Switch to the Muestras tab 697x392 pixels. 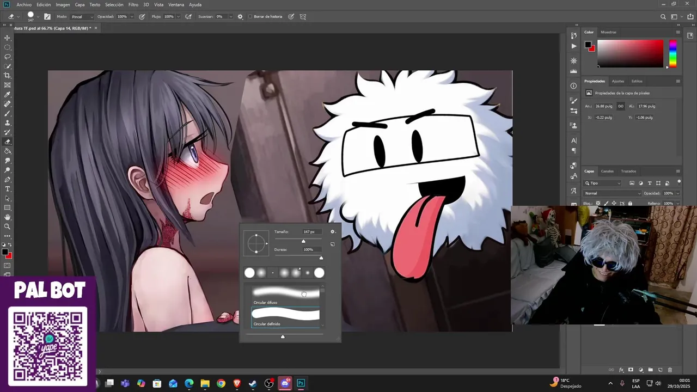pos(608,32)
